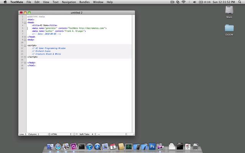Click the 'Line: 5' status bar entry
Viewport: 245px width, 153px height.
[x=23, y=134]
